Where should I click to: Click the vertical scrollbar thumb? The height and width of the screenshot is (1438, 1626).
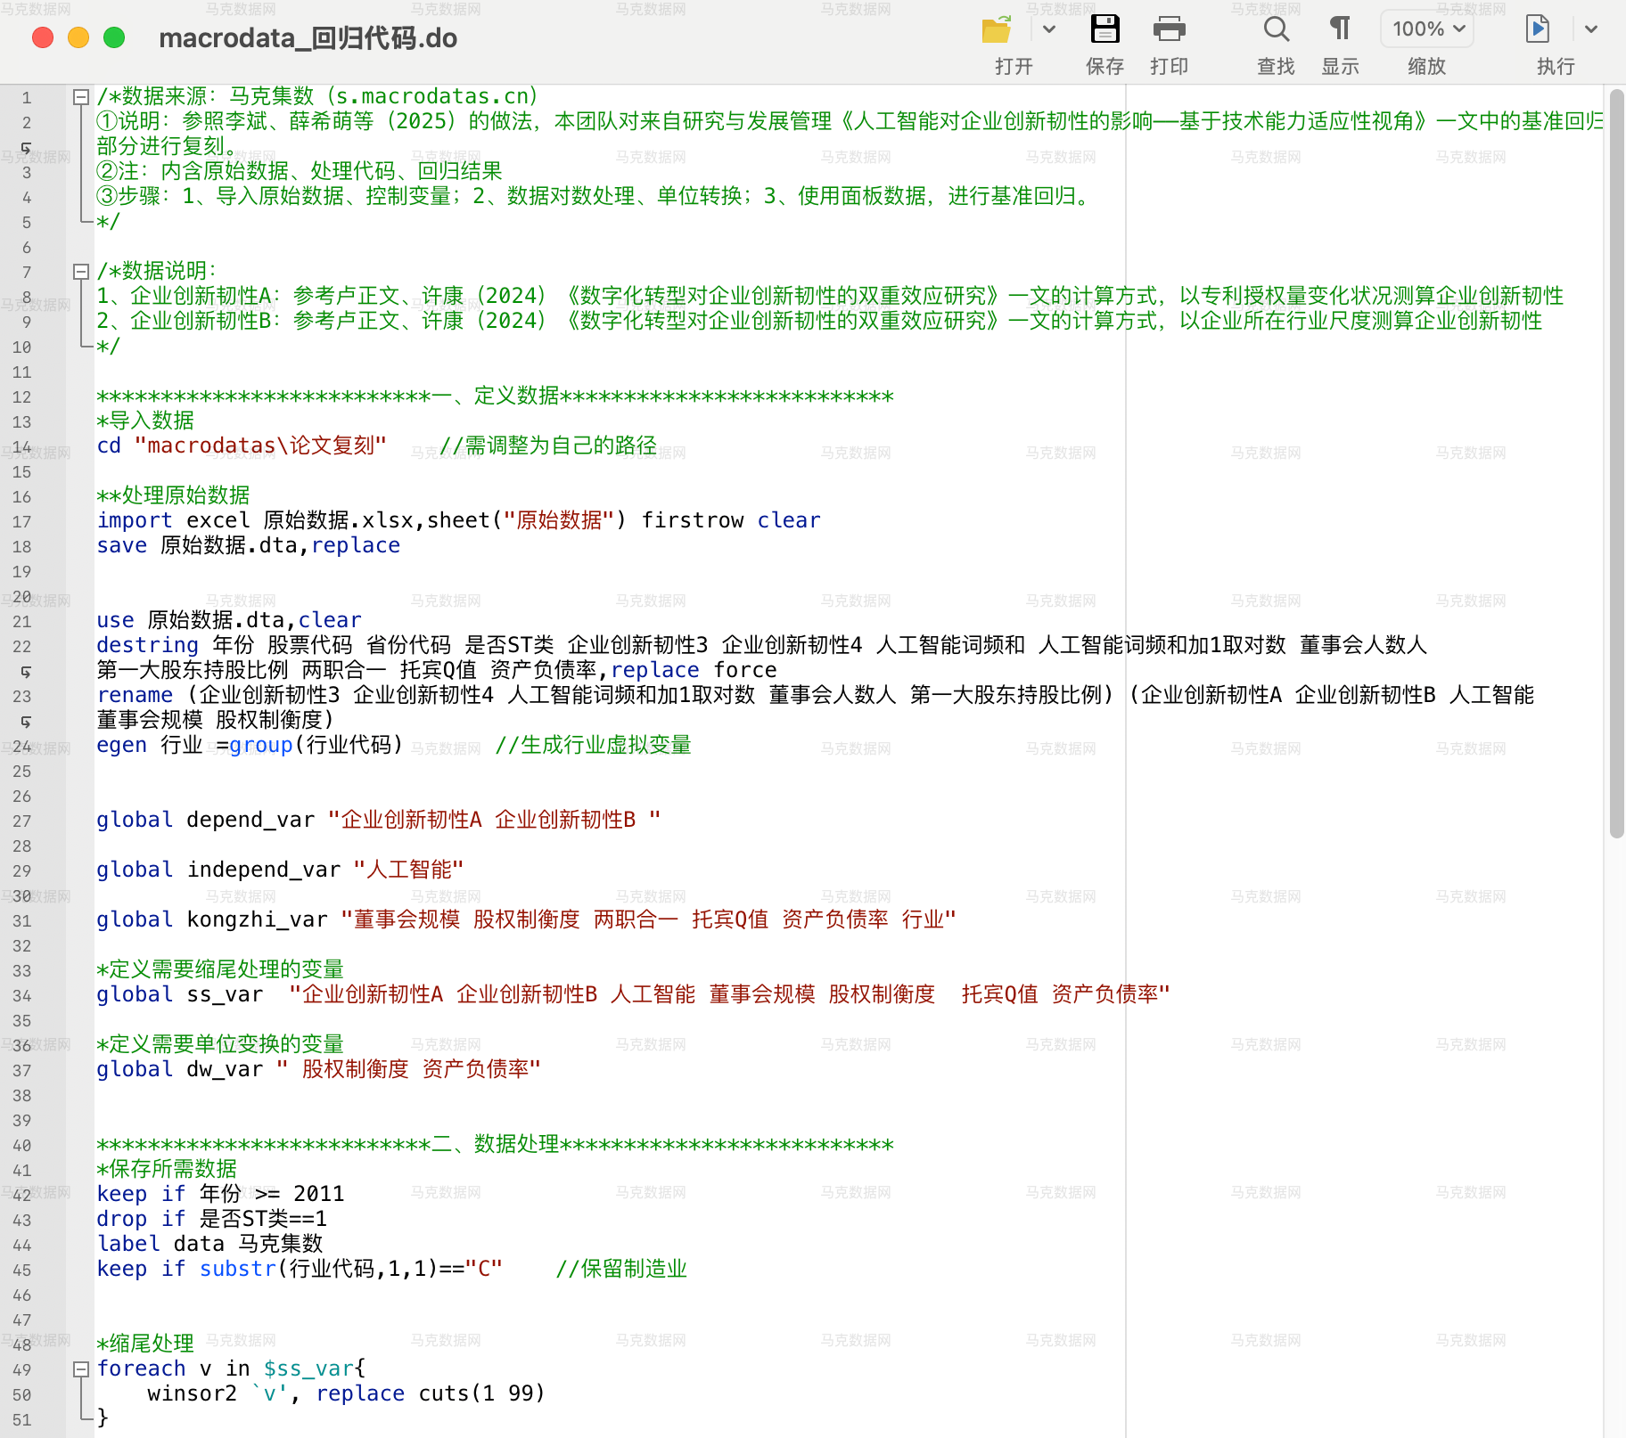click(x=1616, y=463)
